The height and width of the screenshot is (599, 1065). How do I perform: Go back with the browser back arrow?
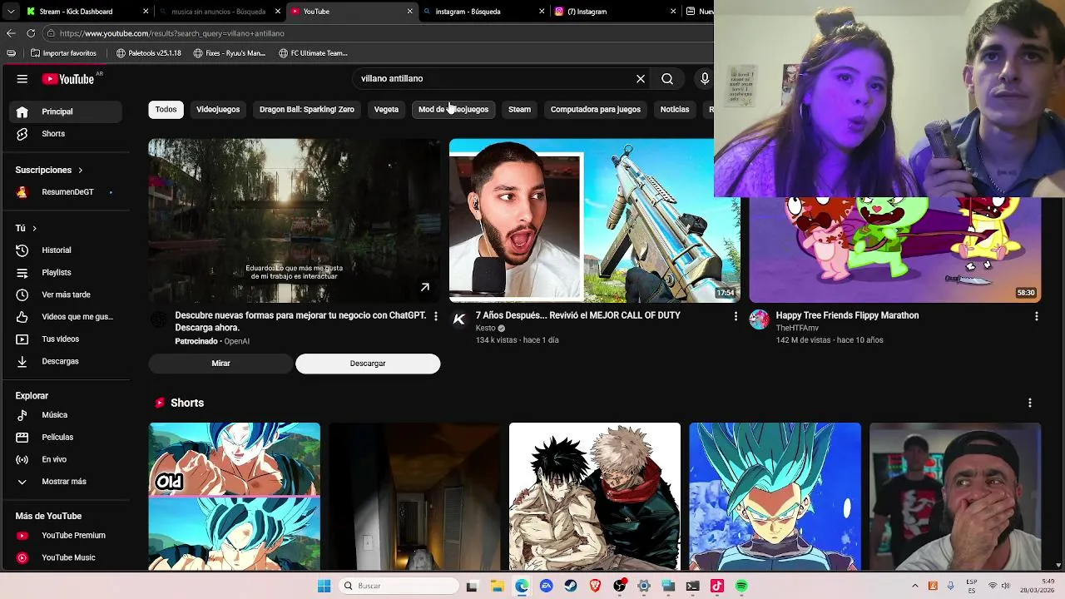click(x=11, y=33)
